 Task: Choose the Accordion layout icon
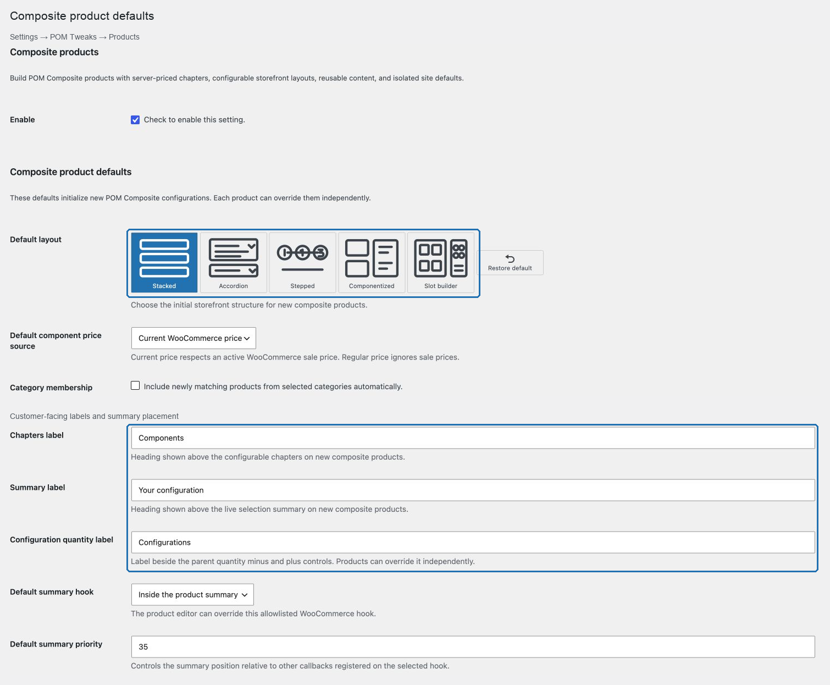coord(234,262)
